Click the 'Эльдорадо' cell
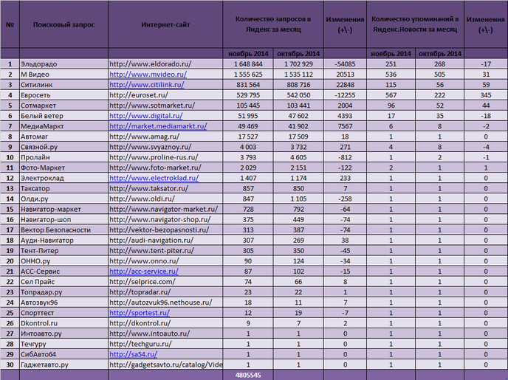This screenshot has height=380, width=508. pos(63,64)
